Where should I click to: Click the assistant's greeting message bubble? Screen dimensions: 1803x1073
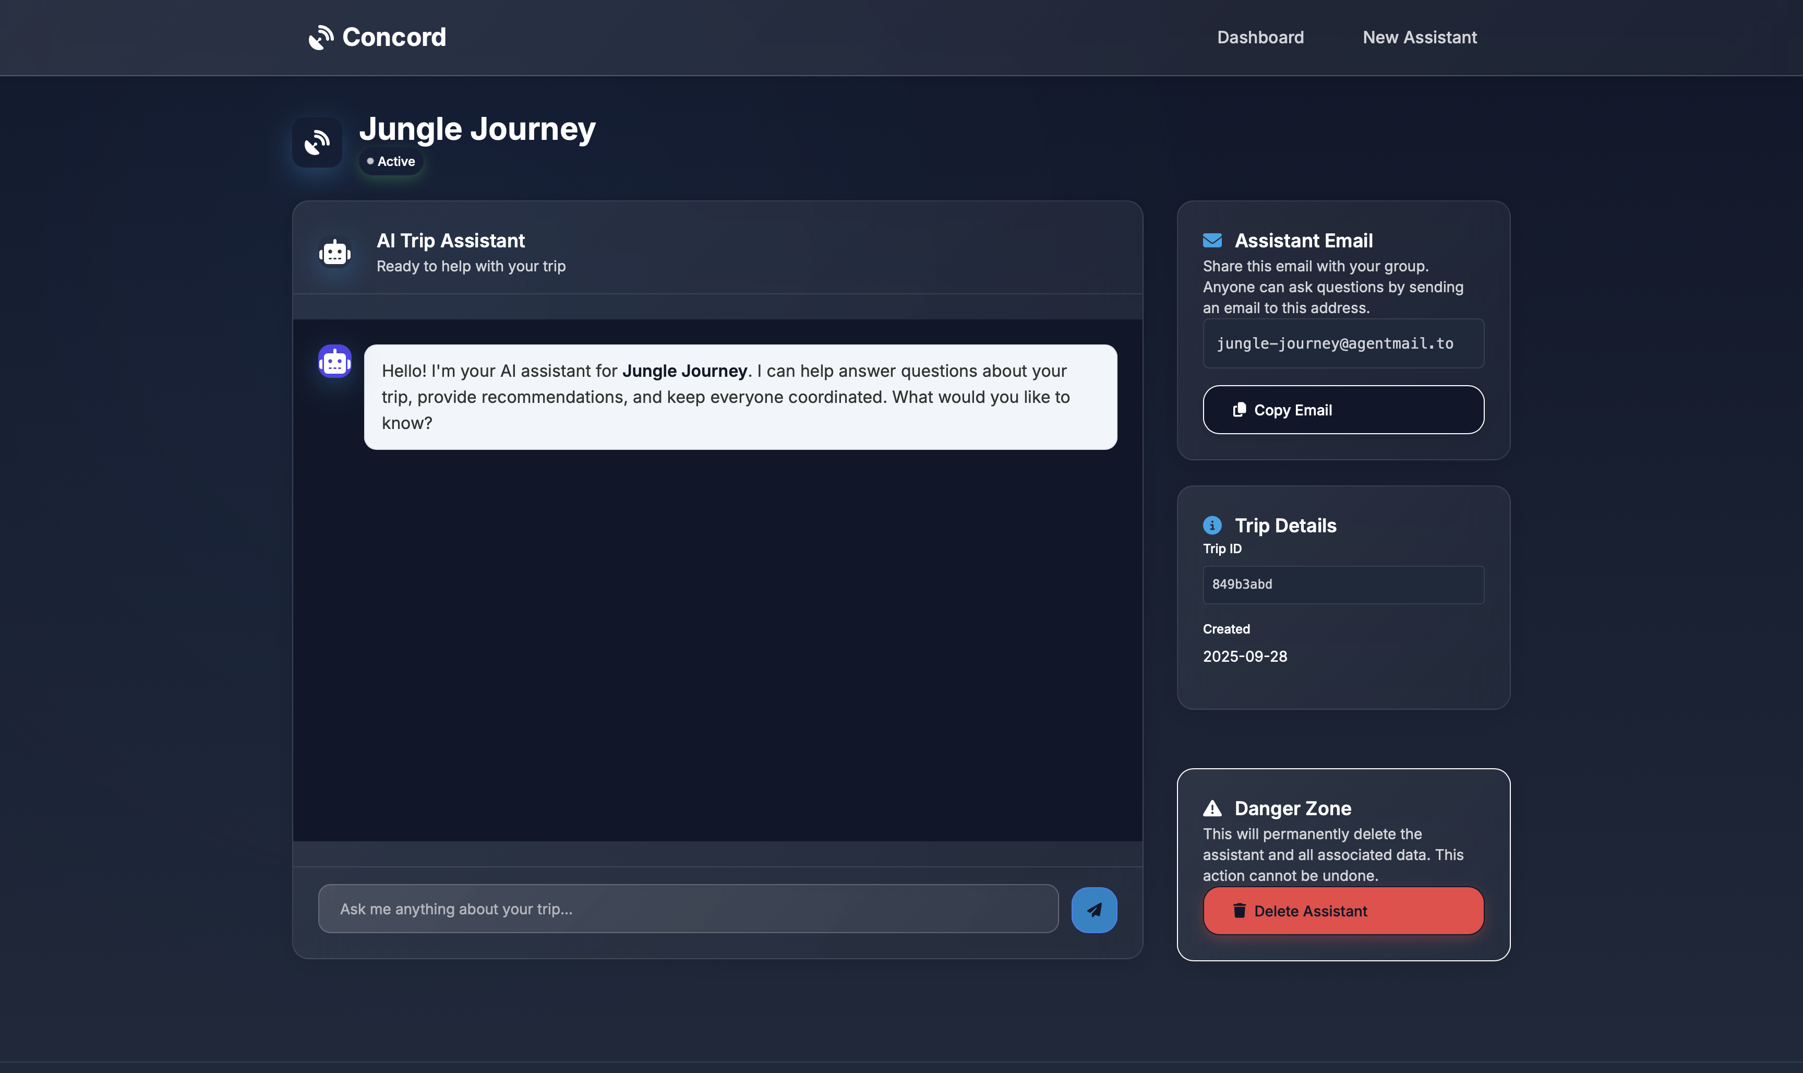739,397
